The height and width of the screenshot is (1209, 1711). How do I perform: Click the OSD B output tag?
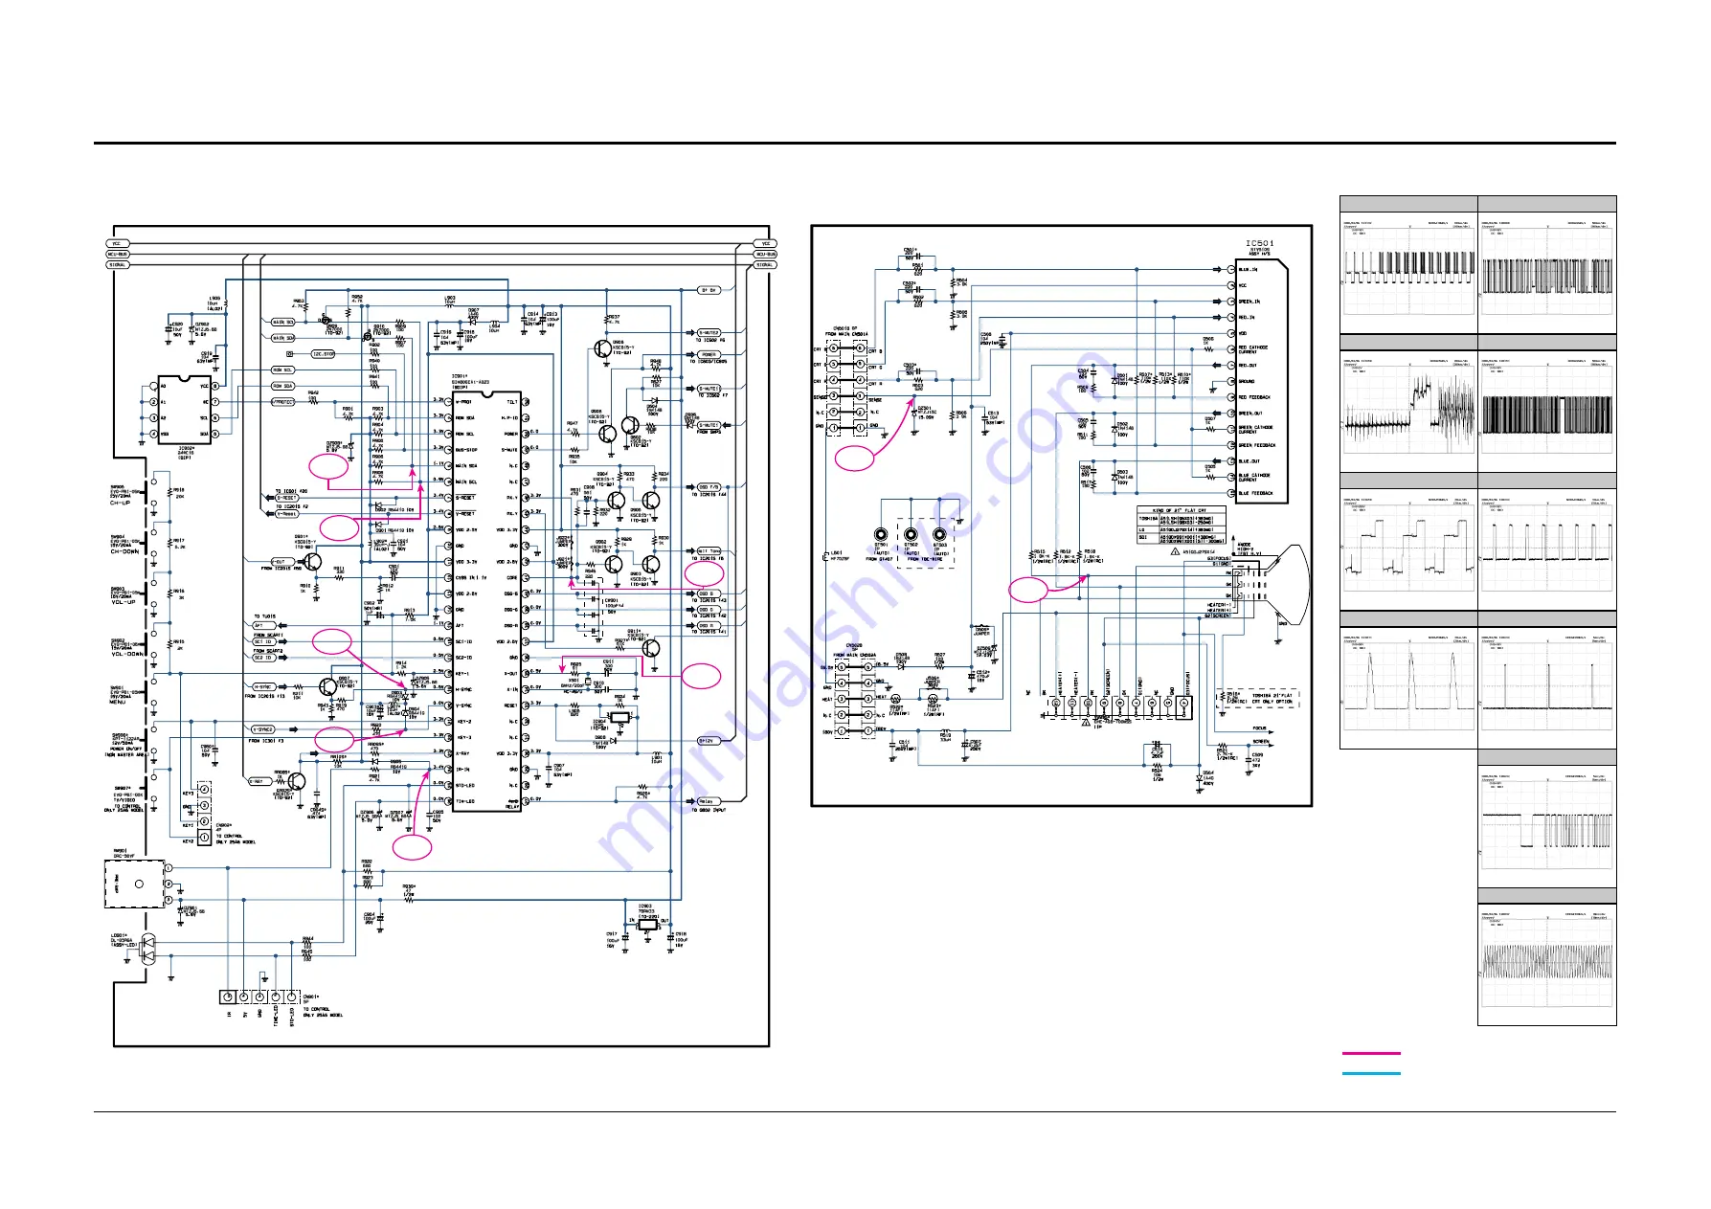point(707,593)
